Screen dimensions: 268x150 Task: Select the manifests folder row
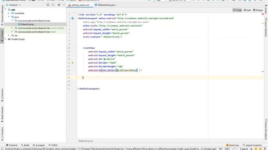click(x=35, y=13)
